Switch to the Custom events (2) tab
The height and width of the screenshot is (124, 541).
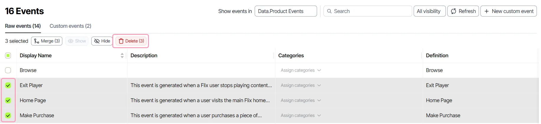click(x=70, y=26)
